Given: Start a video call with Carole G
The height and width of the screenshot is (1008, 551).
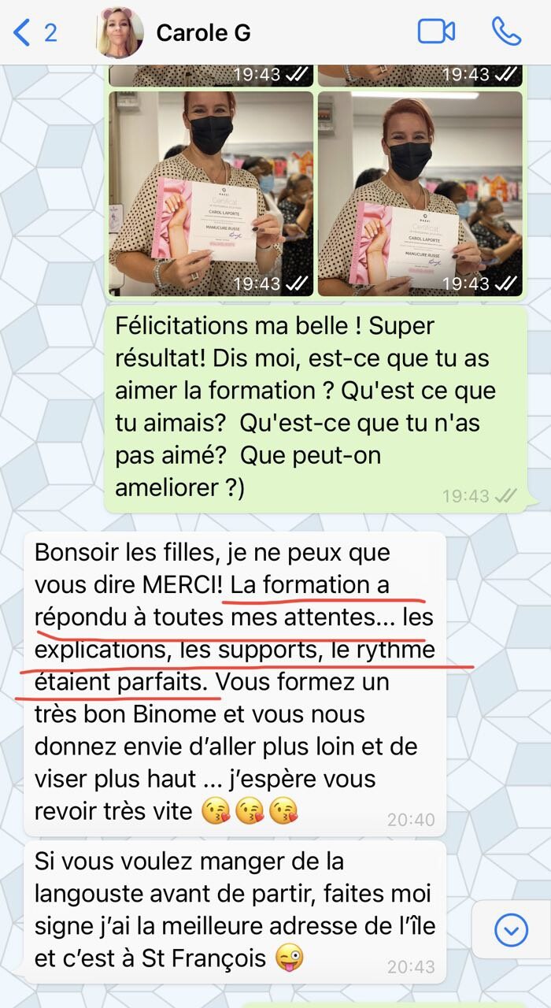Looking at the screenshot, I should coord(436,31).
